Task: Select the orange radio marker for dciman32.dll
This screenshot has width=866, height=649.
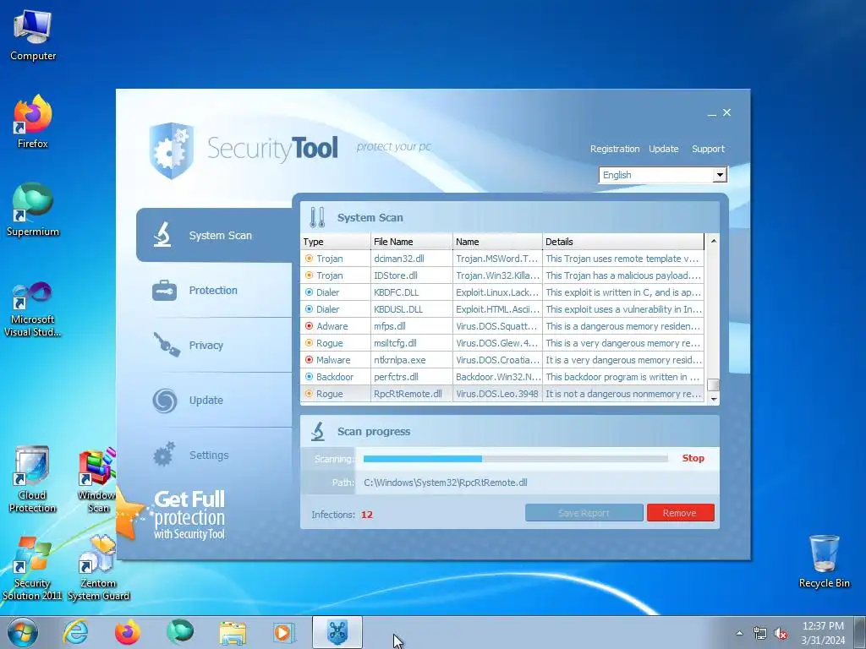Action: (x=309, y=259)
